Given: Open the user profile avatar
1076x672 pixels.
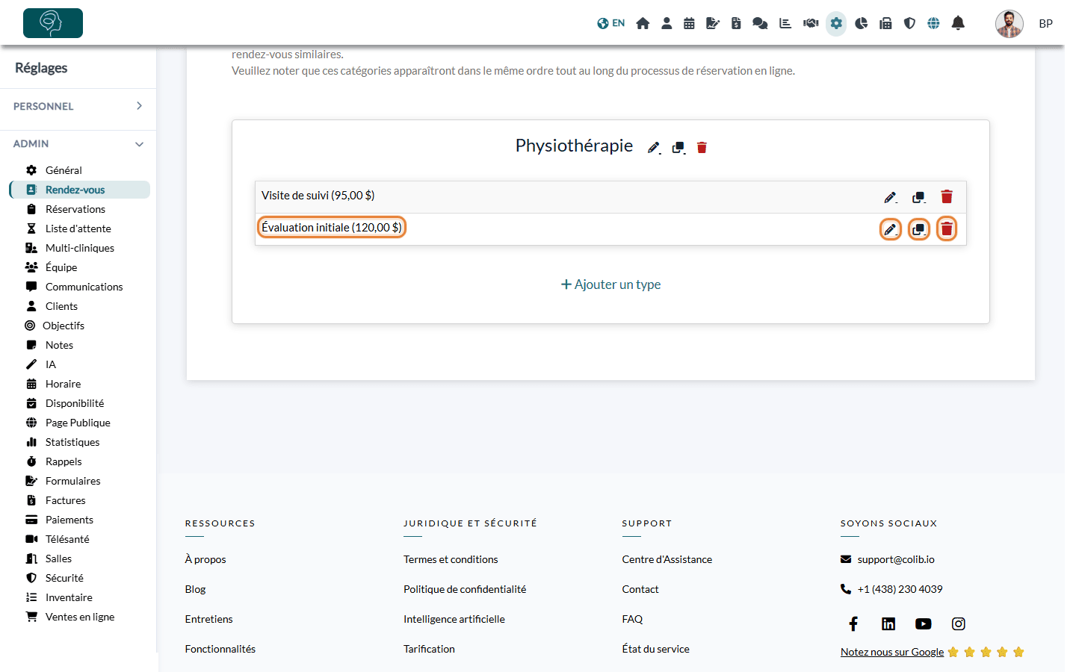Looking at the screenshot, I should [1009, 23].
